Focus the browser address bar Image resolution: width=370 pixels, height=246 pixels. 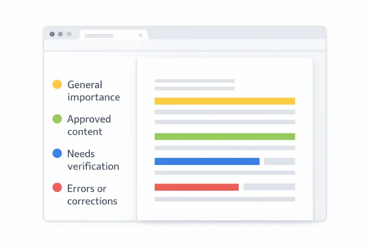click(185, 45)
